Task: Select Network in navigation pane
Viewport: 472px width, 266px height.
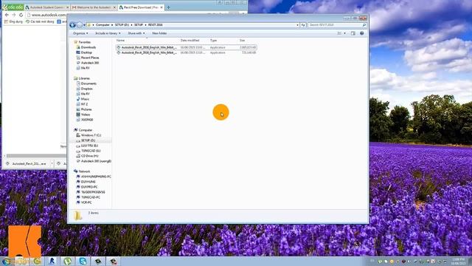Action: click(84, 171)
